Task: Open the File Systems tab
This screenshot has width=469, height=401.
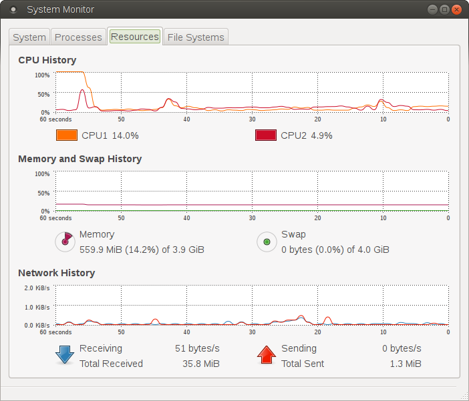Action: (x=196, y=37)
